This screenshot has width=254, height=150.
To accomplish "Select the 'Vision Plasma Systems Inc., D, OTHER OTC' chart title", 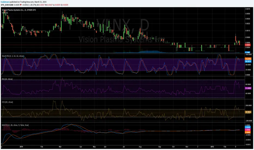I will click(x=19, y=10).
